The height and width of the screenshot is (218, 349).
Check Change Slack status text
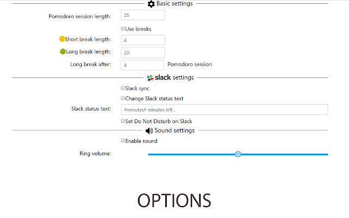click(x=123, y=99)
